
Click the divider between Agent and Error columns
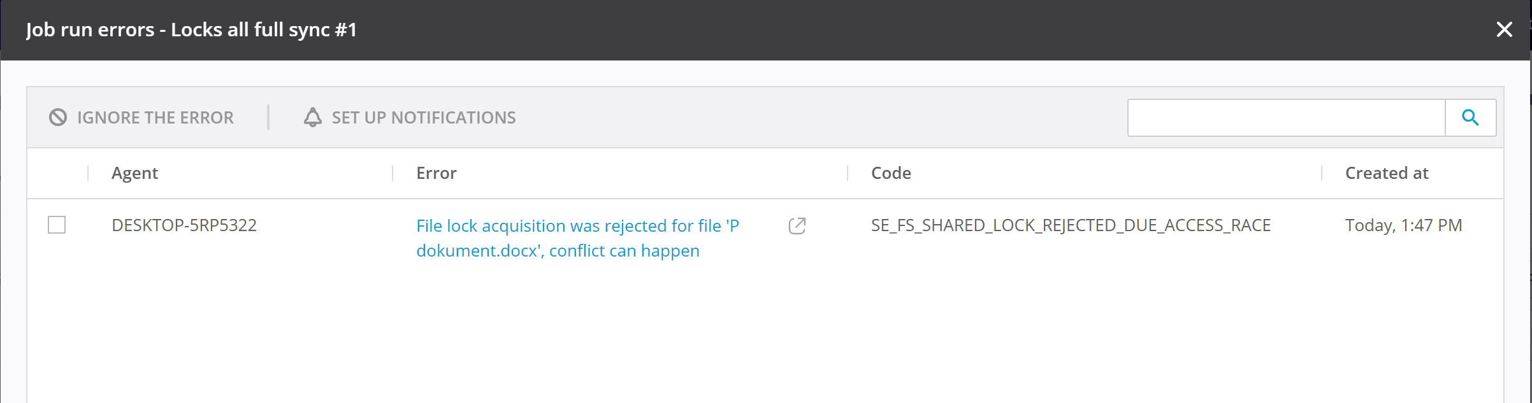pos(393,173)
